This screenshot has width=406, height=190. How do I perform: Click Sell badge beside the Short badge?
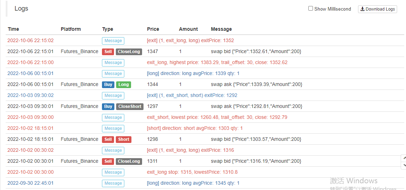click(x=108, y=139)
